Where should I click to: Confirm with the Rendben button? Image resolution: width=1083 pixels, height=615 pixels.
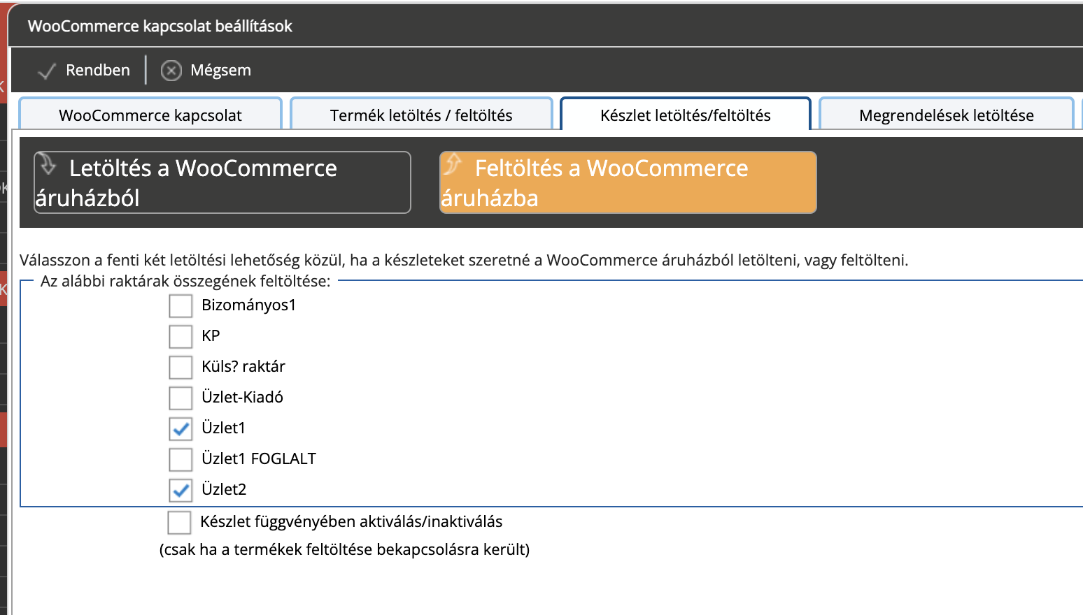point(84,71)
